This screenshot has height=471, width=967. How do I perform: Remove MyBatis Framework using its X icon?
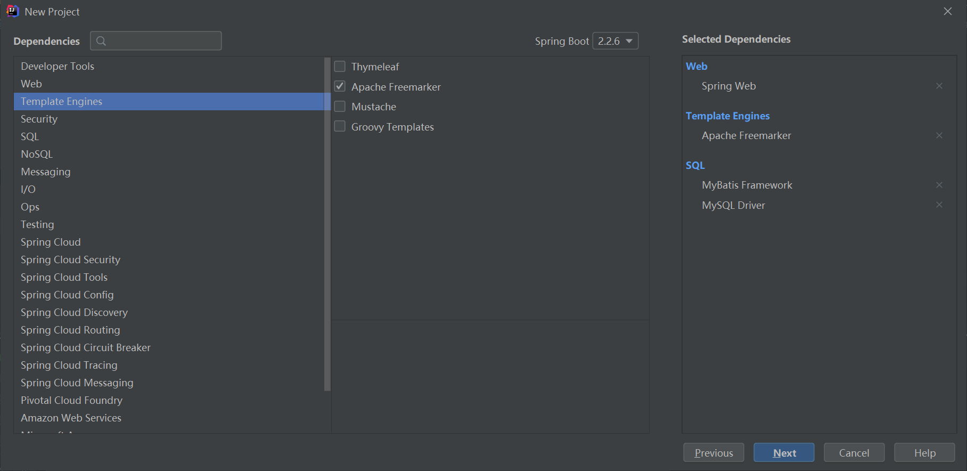[x=939, y=185]
